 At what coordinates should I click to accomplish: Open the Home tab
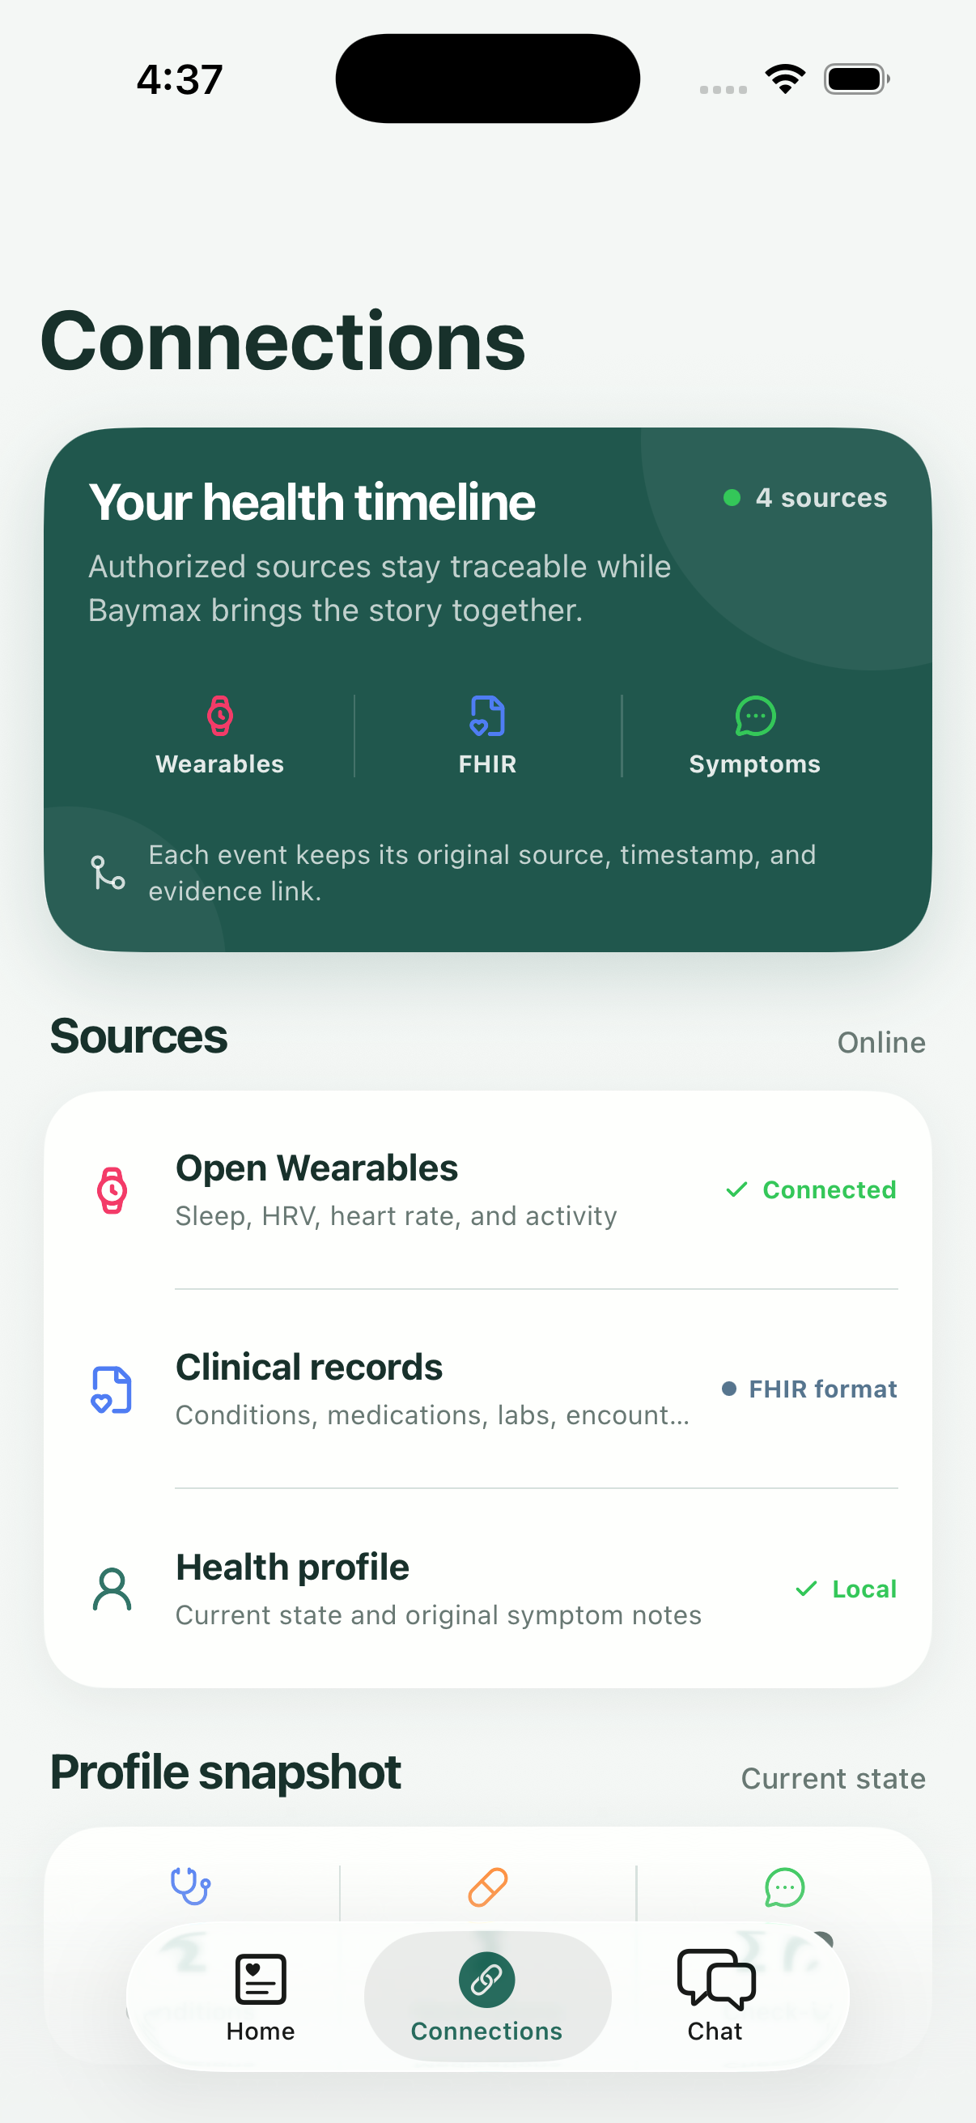pos(261,1996)
